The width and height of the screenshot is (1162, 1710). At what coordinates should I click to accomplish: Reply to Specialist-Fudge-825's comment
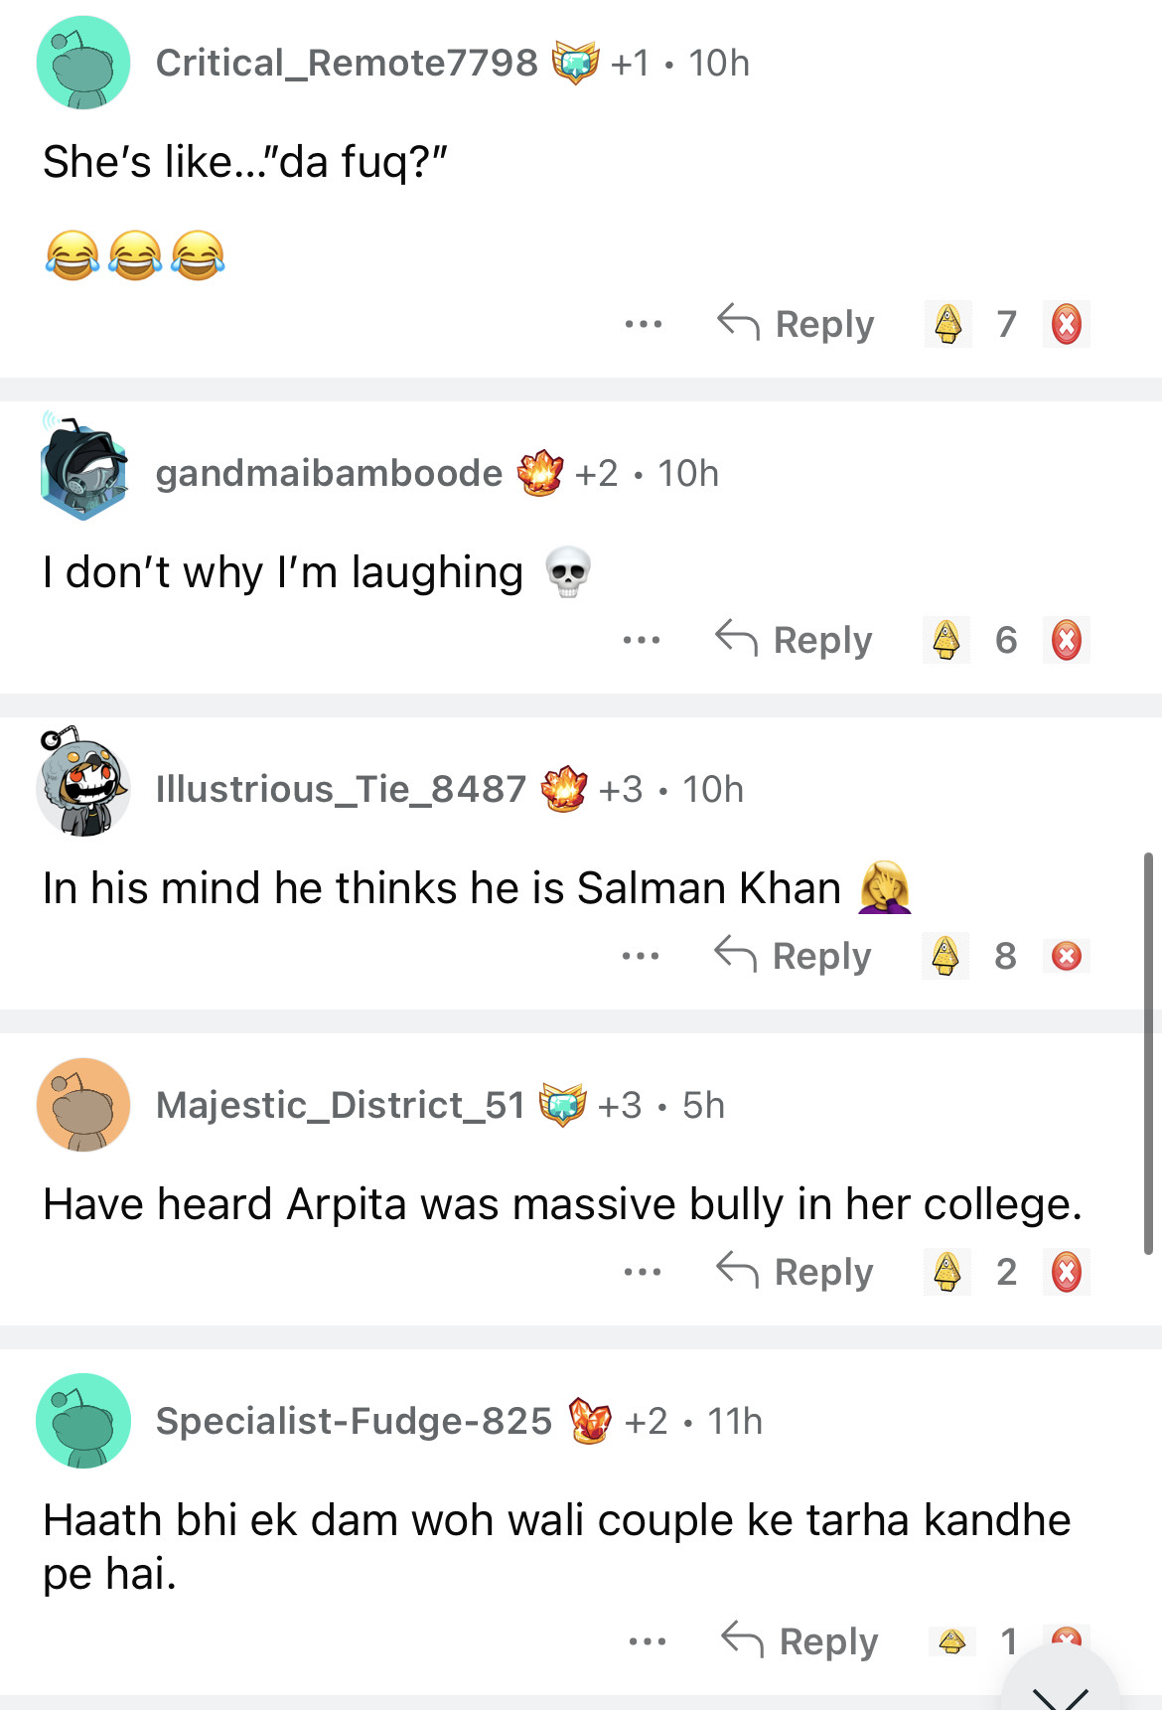pyautogui.click(x=800, y=1641)
